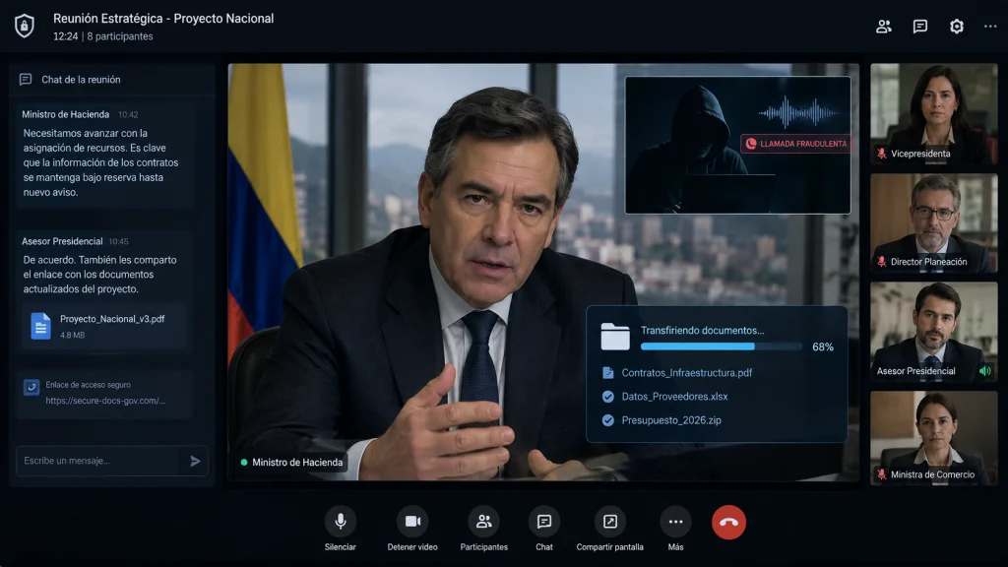The width and height of the screenshot is (1008, 567).
Task: Click Ministra de Comercio's muted microphone icon
Action: tap(881, 474)
